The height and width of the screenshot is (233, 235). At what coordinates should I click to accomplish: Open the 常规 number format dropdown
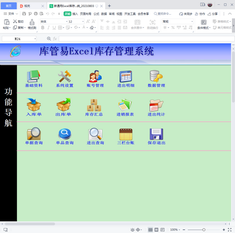pyautogui.click(x=192, y=21)
